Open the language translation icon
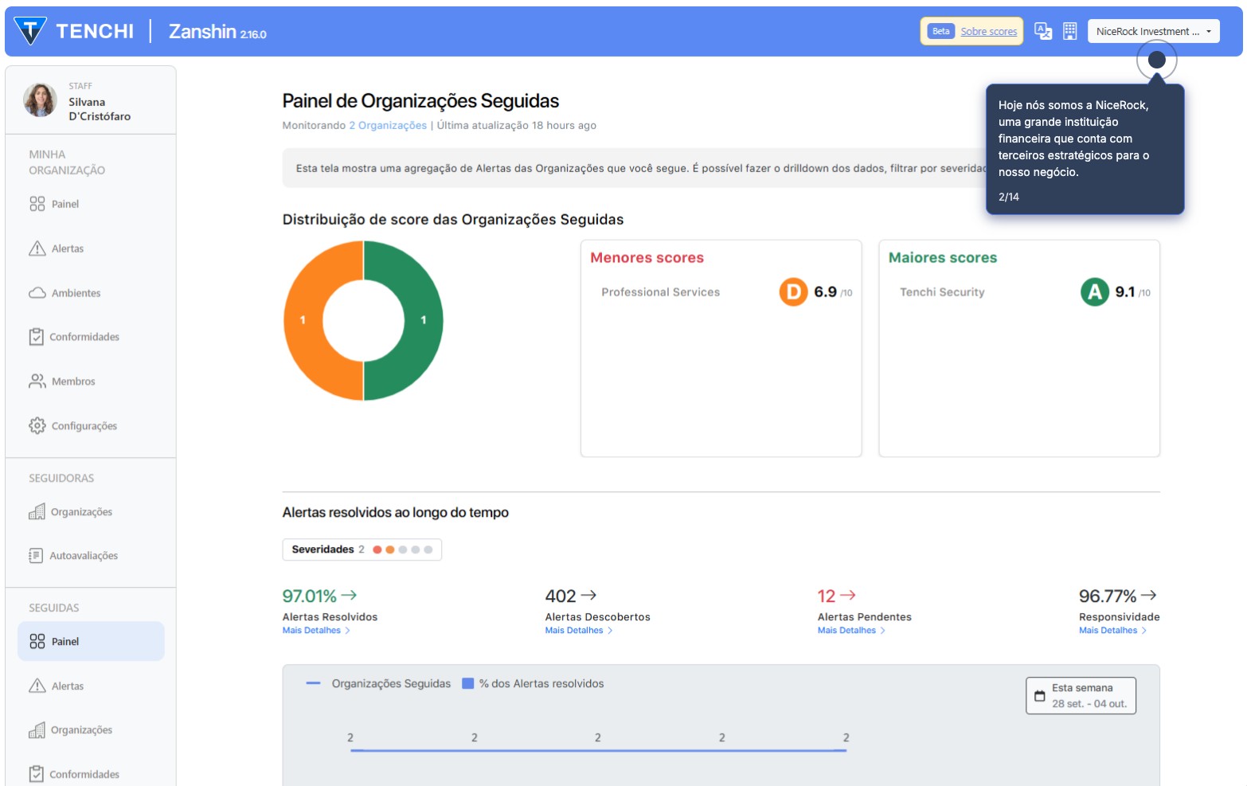The height and width of the screenshot is (786, 1247). (x=1043, y=31)
